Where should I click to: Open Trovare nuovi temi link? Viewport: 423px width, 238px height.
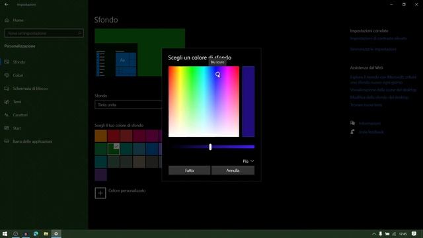(x=366, y=104)
